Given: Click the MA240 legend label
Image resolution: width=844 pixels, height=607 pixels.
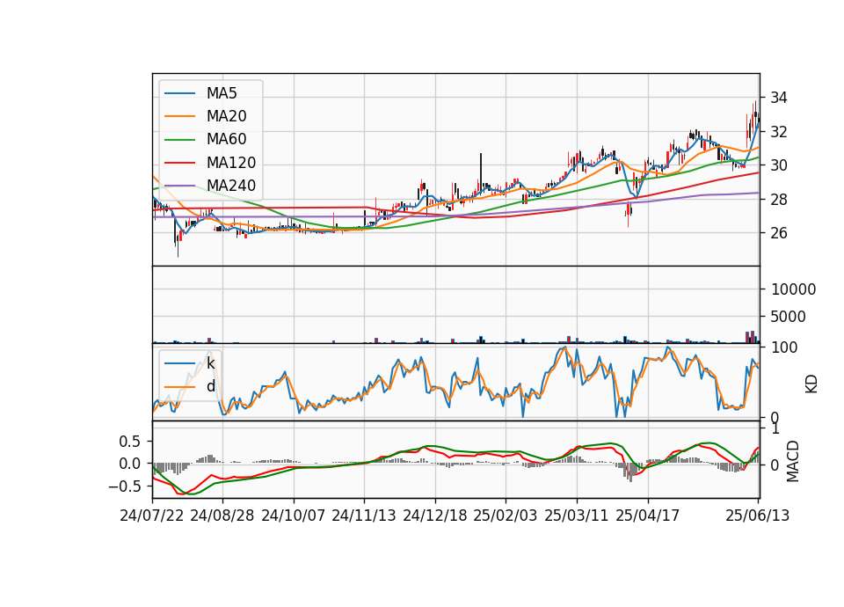Looking at the screenshot, I should click(231, 186).
